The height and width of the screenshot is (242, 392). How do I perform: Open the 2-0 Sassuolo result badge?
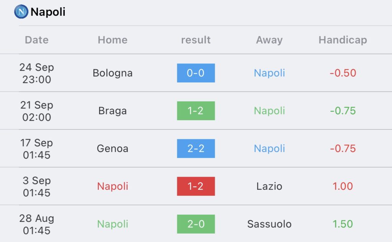(x=196, y=224)
